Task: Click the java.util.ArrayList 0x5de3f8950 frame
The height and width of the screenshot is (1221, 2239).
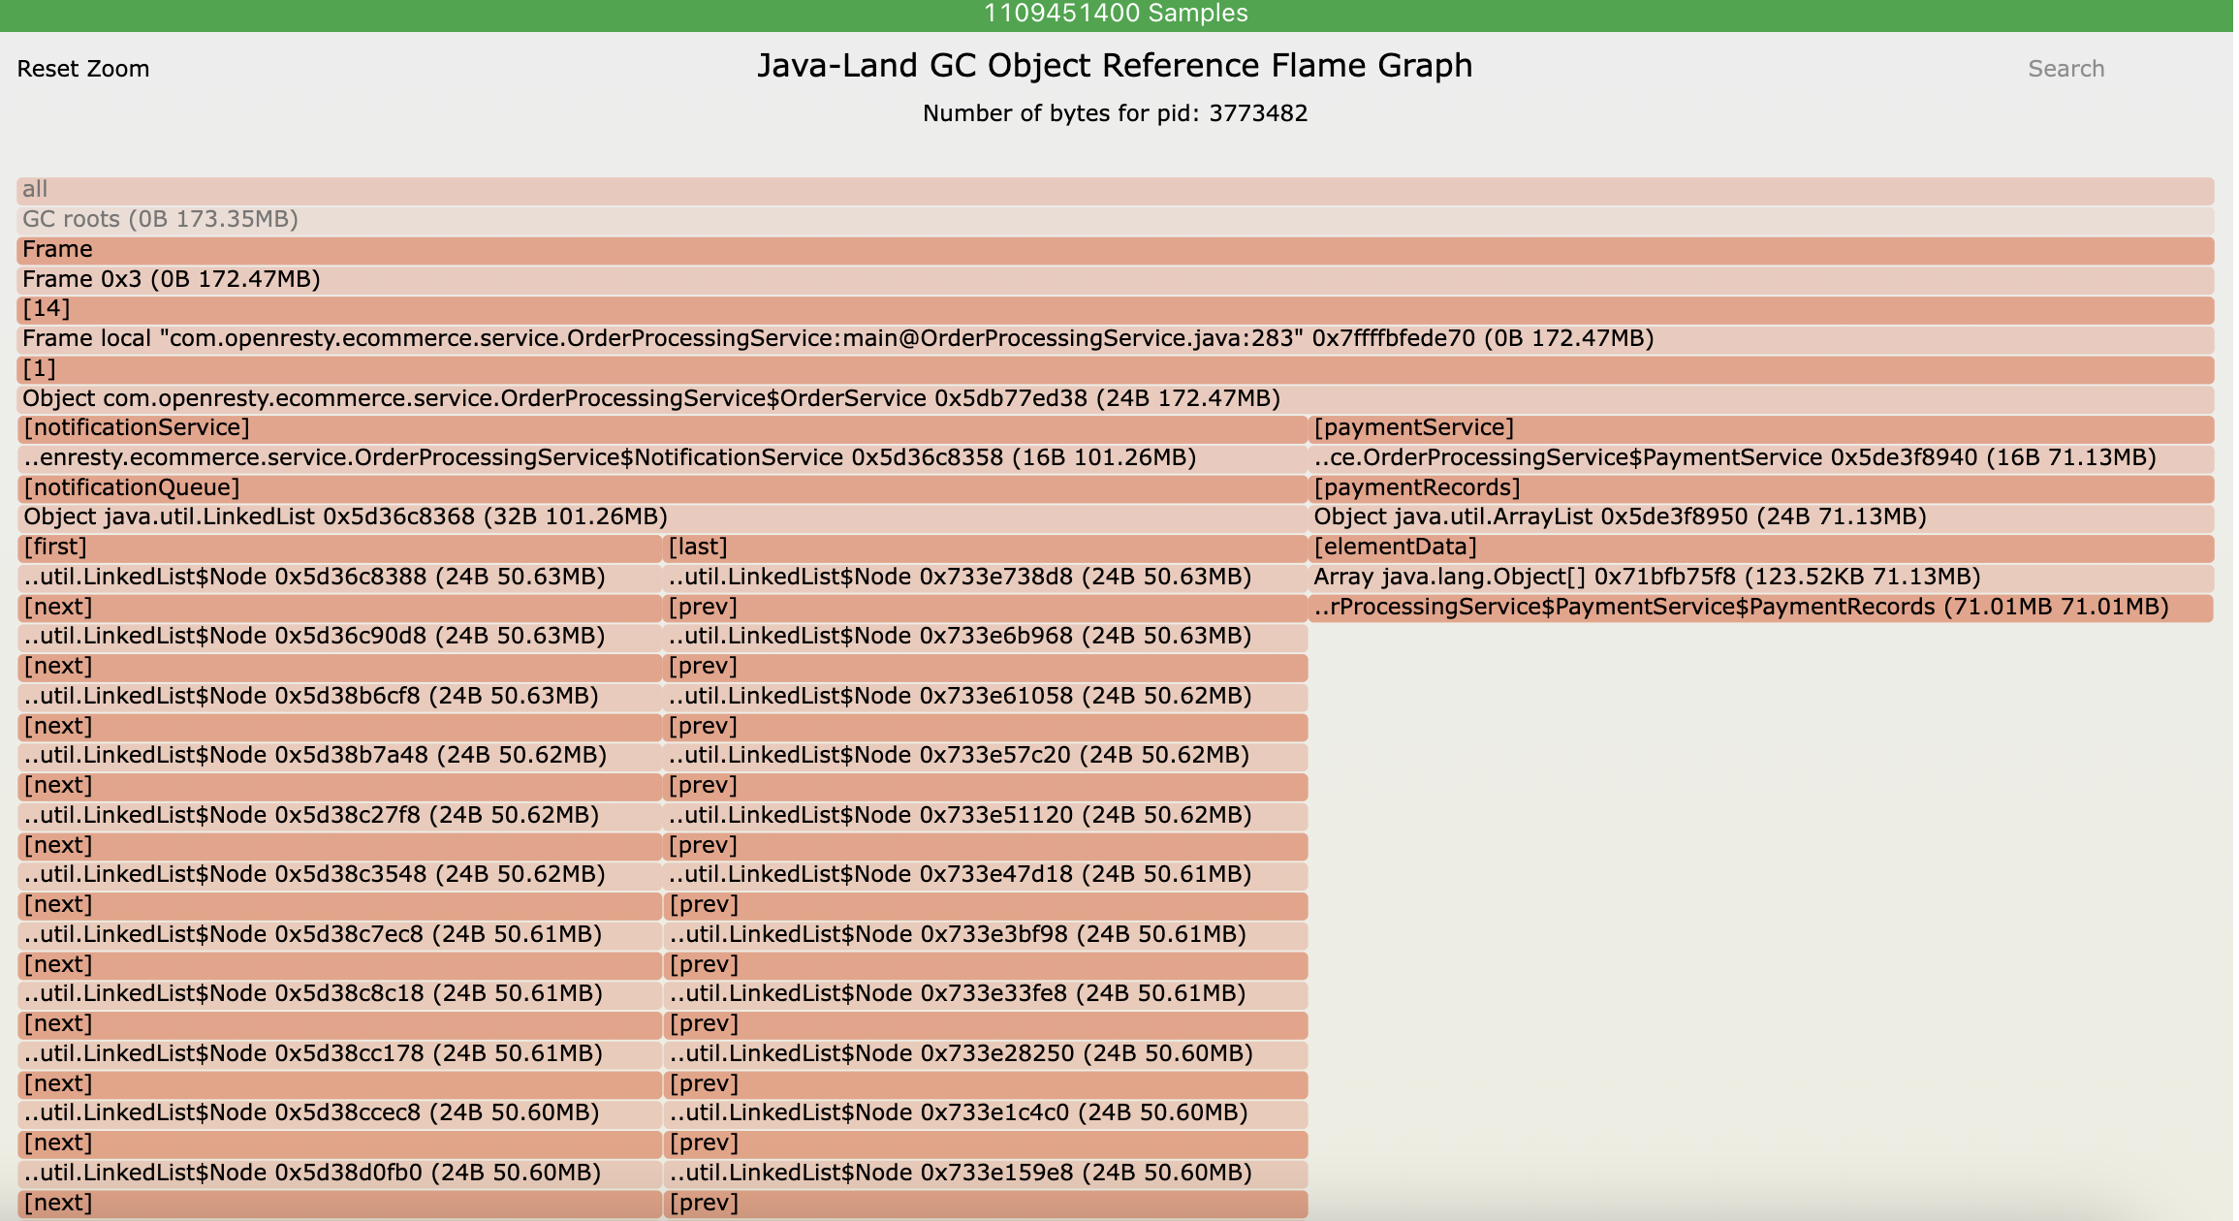Action: (x=1760, y=517)
